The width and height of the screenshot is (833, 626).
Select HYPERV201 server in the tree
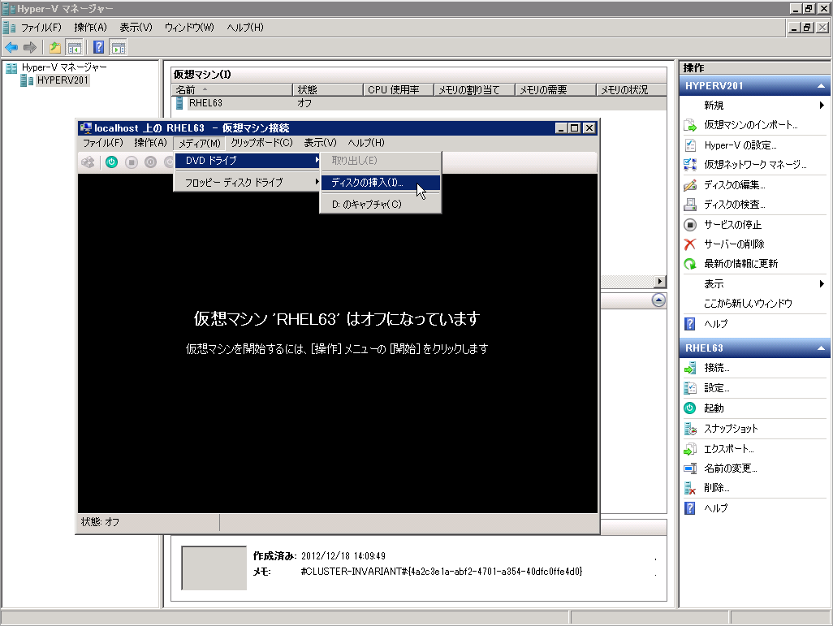coord(63,80)
